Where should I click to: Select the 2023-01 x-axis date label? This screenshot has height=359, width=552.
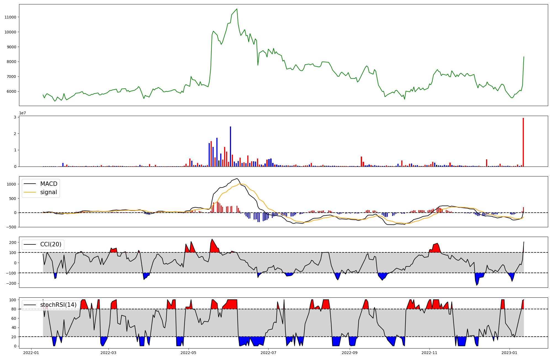click(x=509, y=353)
